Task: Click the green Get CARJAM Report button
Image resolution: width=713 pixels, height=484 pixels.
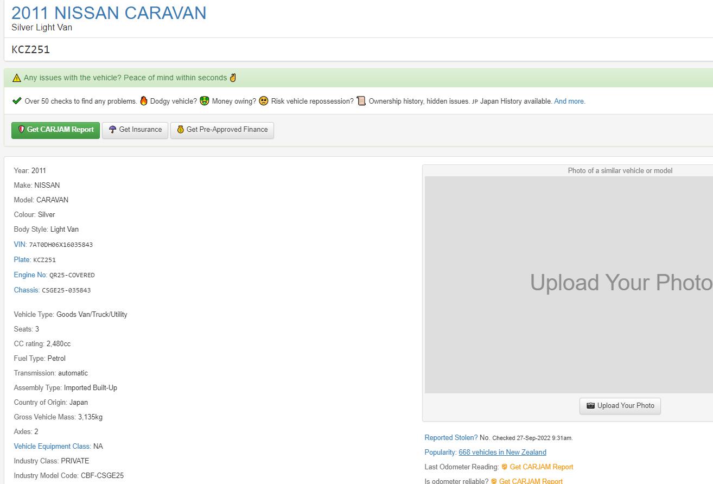Action: click(56, 130)
